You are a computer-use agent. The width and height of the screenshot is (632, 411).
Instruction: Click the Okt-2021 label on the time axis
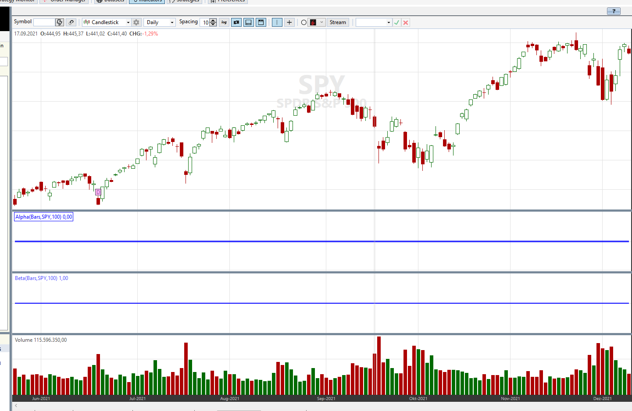pos(418,398)
